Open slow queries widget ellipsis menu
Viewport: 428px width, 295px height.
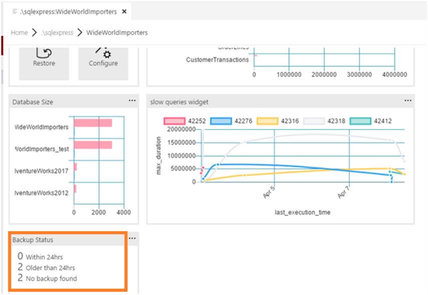(x=408, y=100)
